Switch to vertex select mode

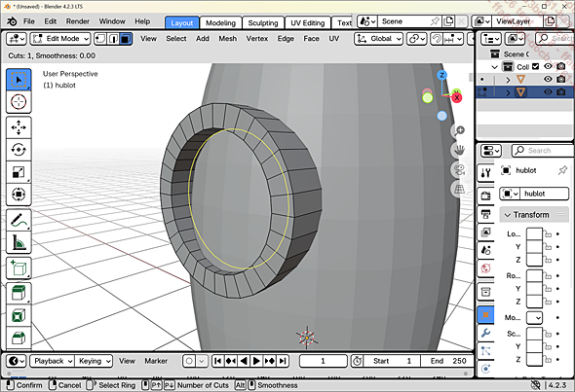(100, 39)
